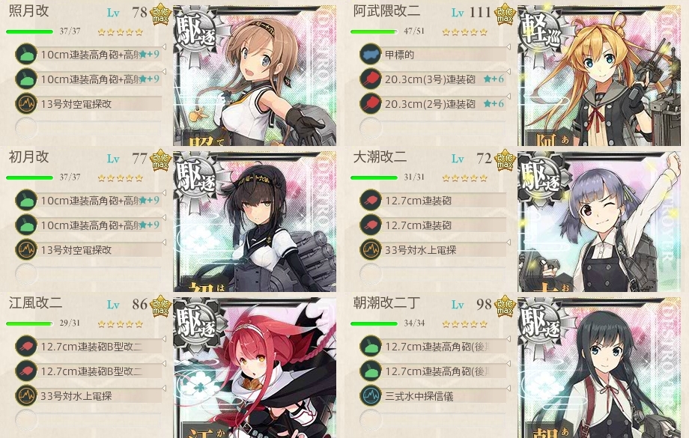Click the ship name 照月改
The image size is (689, 438).
point(29,10)
